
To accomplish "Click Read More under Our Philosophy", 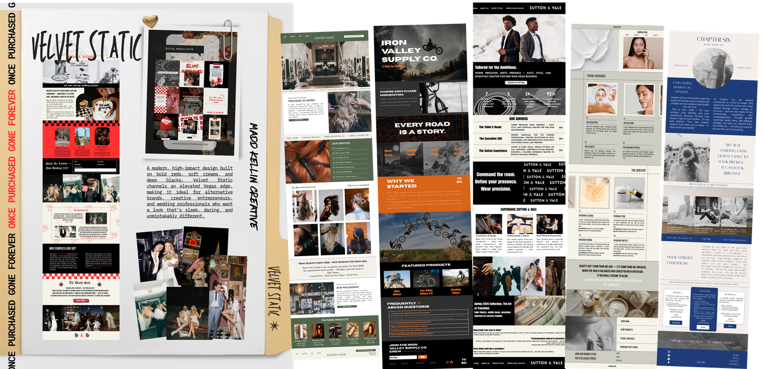I will pos(347,307).
